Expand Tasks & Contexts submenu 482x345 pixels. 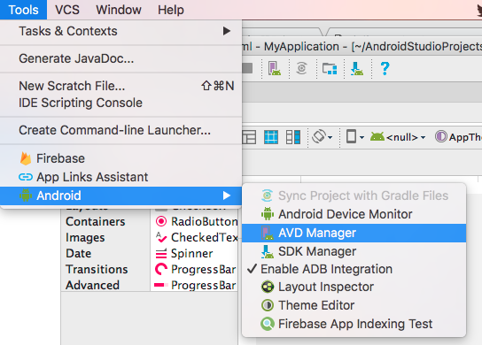120,31
